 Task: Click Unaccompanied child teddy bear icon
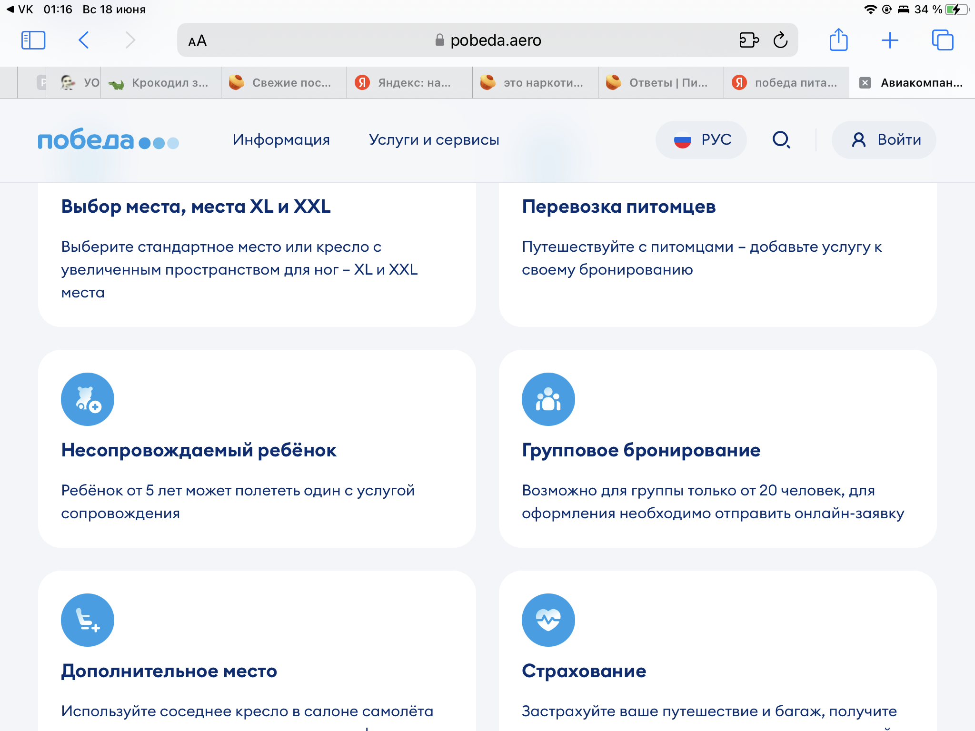[88, 399]
